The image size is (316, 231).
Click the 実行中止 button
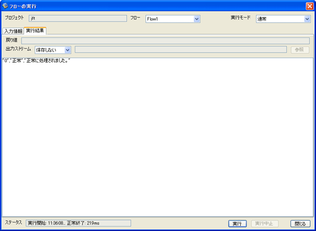(264, 224)
